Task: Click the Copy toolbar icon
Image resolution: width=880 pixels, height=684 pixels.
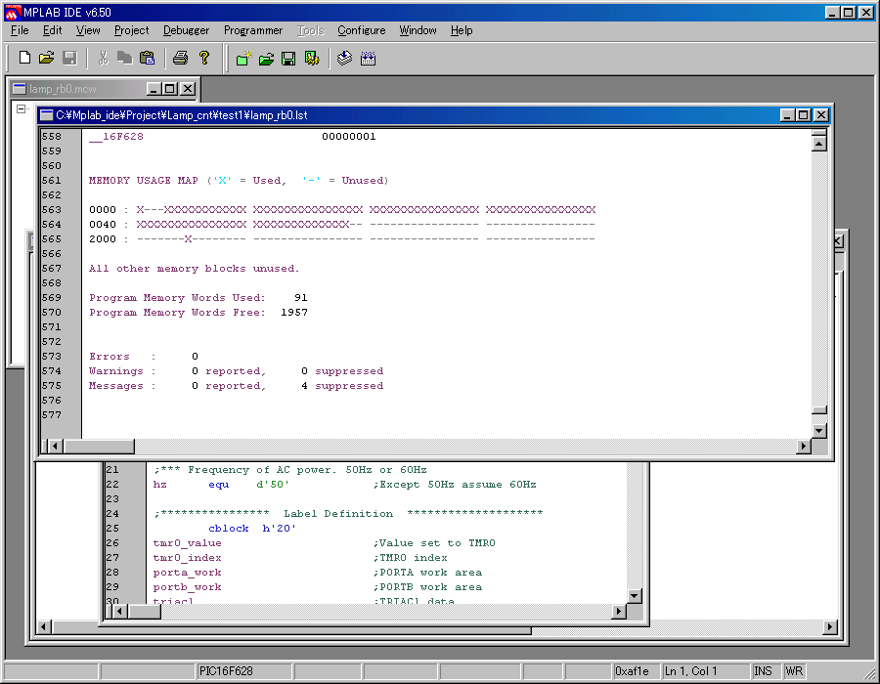Action: tap(124, 58)
